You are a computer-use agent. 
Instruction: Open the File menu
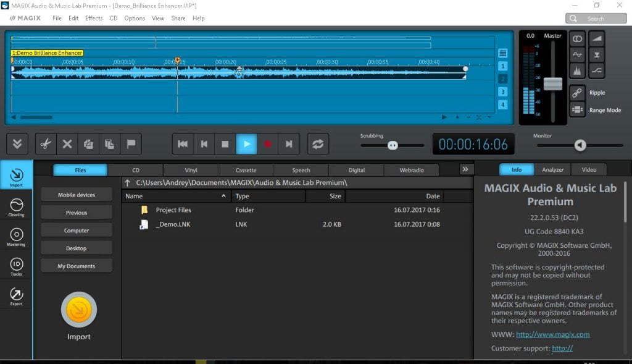[57, 18]
